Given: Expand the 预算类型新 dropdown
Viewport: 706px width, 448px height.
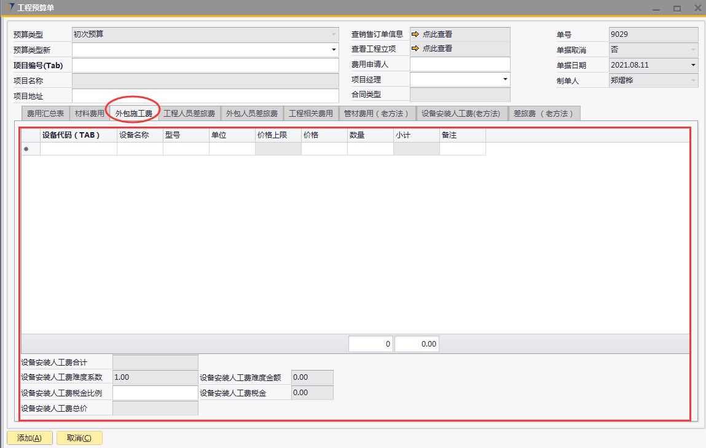Looking at the screenshot, I should coord(334,50).
